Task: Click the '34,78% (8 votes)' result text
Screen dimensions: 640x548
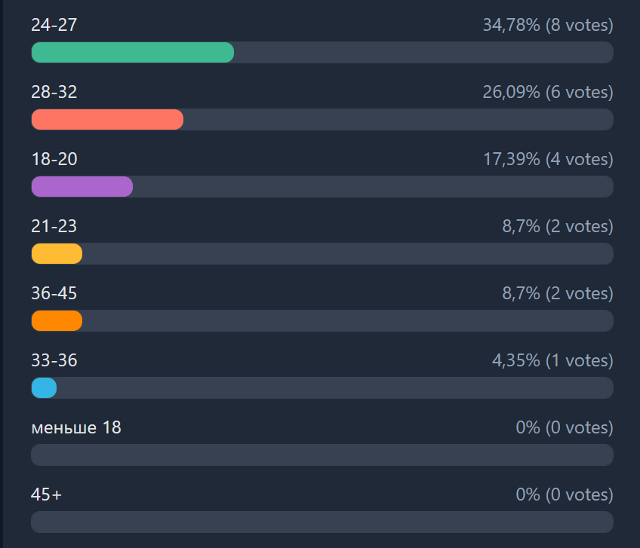Action: coord(548,26)
